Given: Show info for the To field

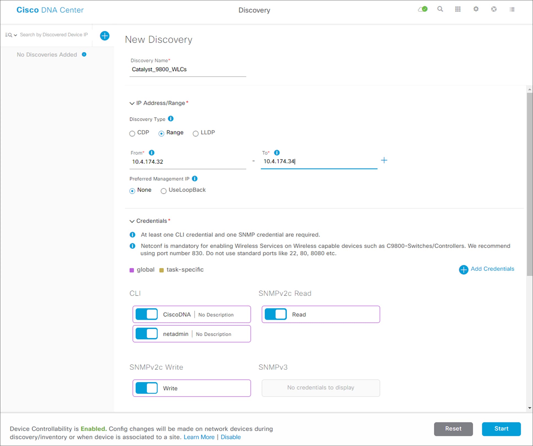Looking at the screenshot, I should click(x=277, y=153).
